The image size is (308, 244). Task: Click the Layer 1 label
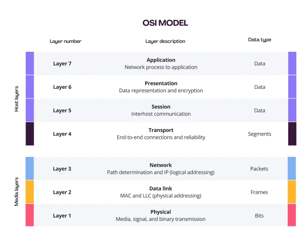pyautogui.click(x=62, y=215)
